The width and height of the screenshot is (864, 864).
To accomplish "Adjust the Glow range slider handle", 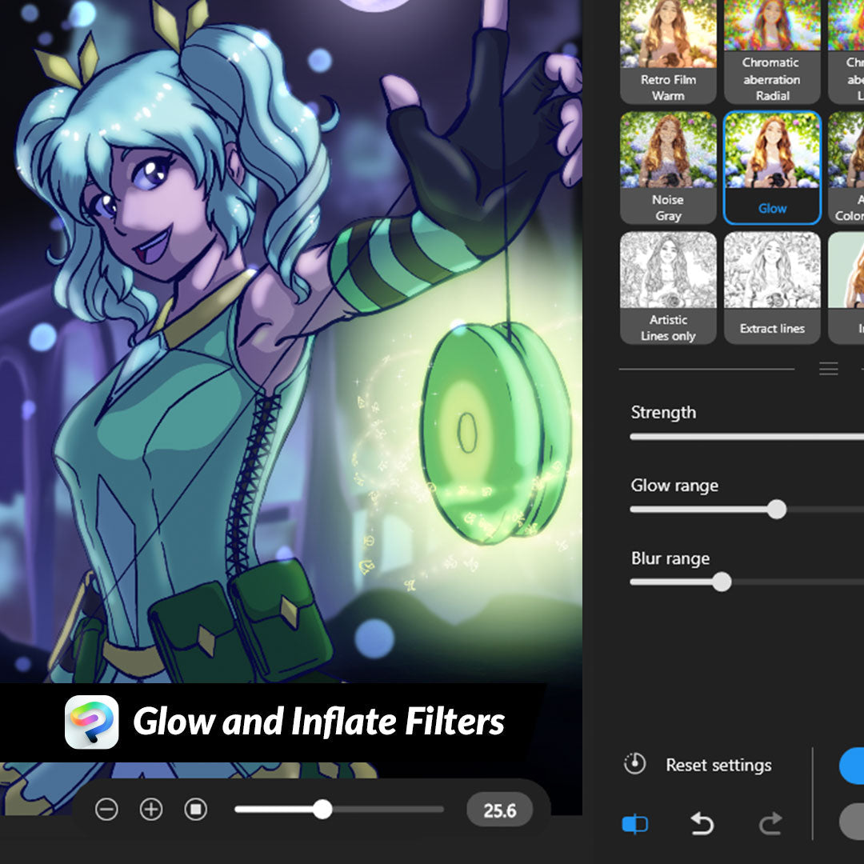I will (x=776, y=509).
